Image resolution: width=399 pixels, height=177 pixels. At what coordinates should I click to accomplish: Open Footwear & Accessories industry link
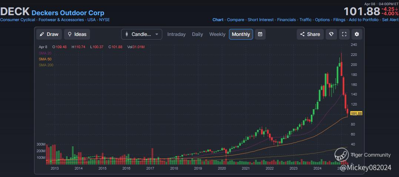[61, 20]
